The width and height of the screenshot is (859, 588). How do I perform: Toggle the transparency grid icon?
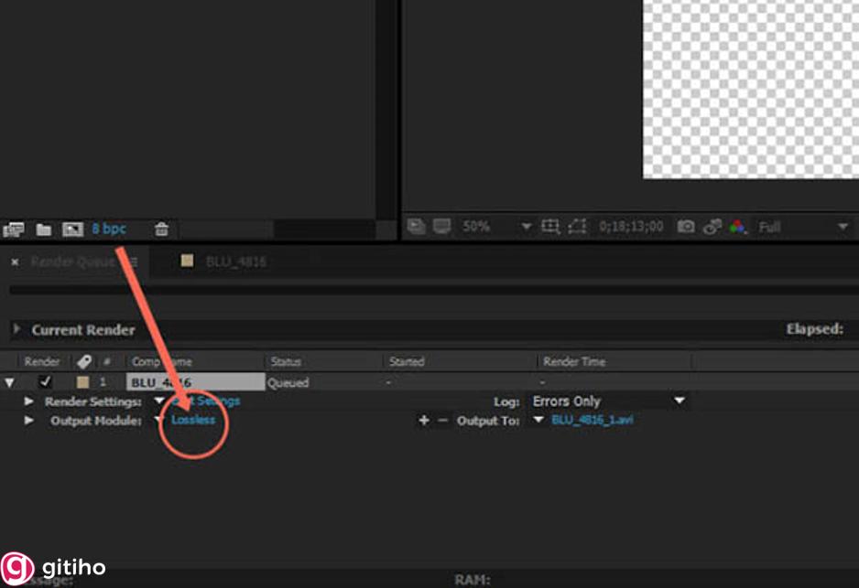coord(419,226)
